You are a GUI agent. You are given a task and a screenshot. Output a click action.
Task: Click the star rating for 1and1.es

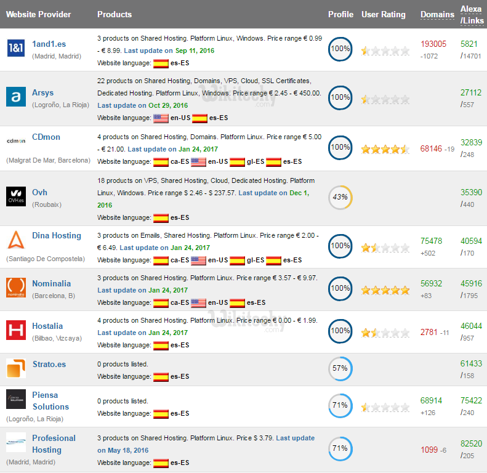385,51
